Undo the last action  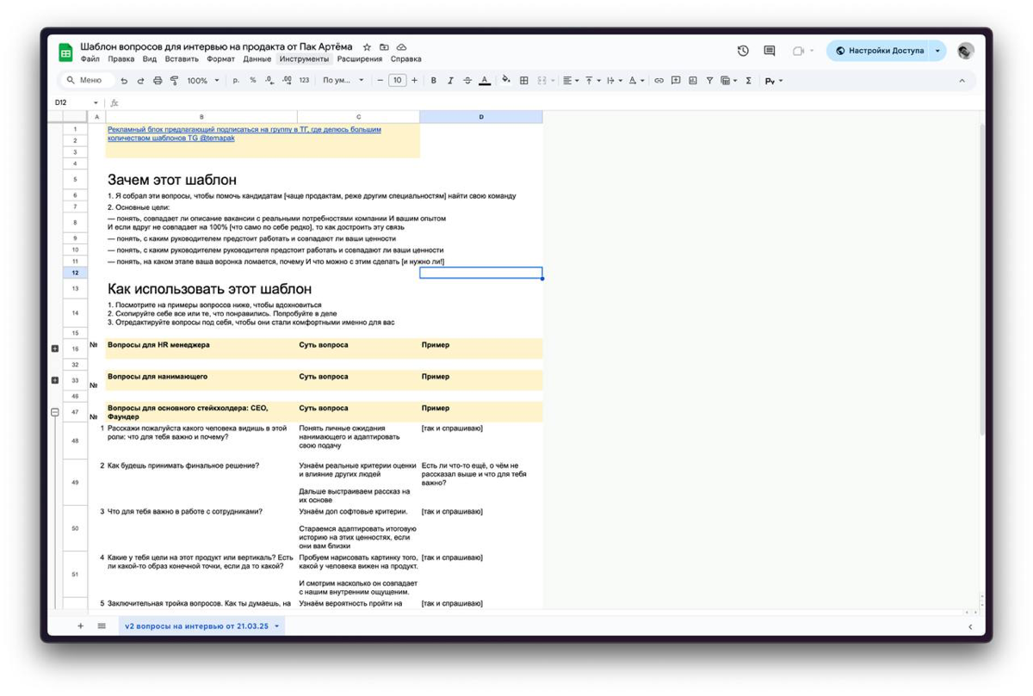[x=124, y=81]
